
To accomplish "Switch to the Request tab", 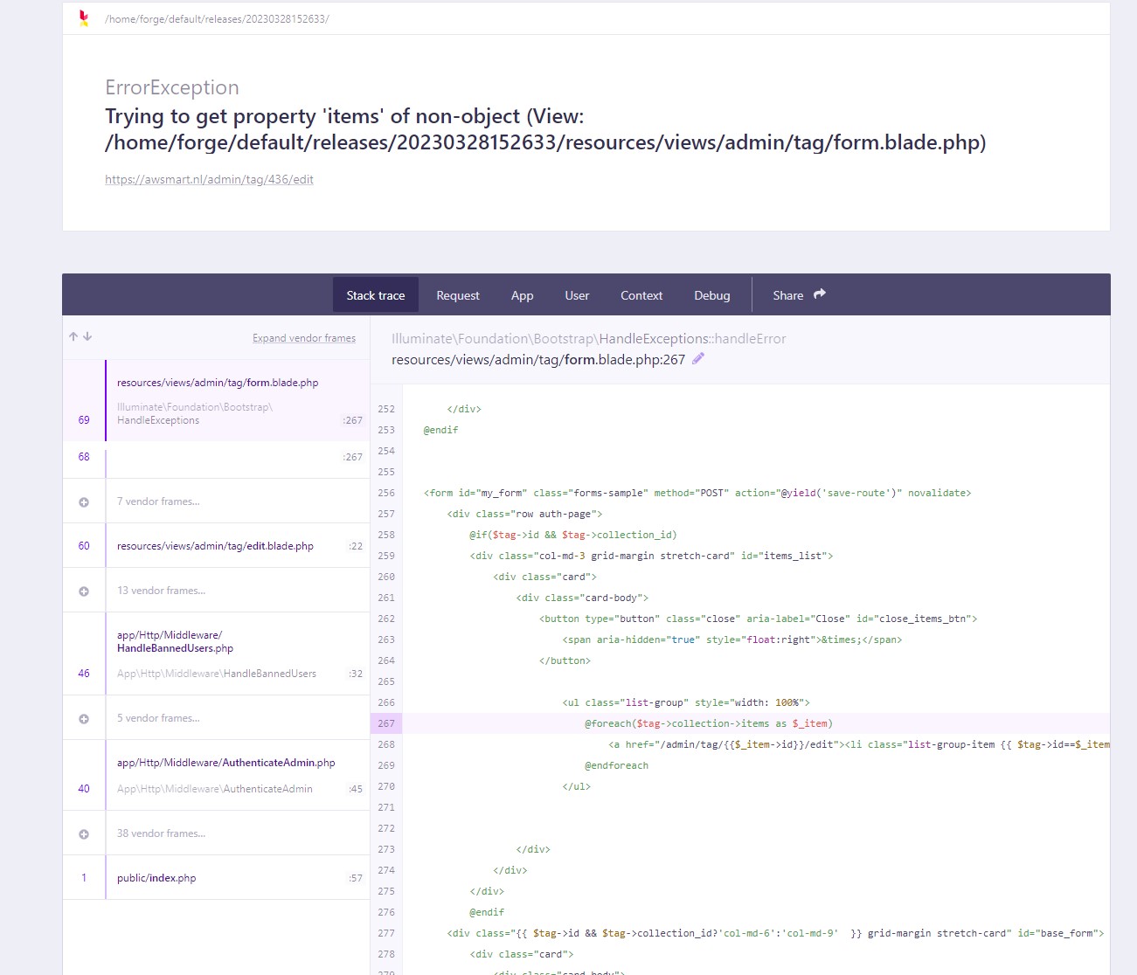I will coord(457,295).
